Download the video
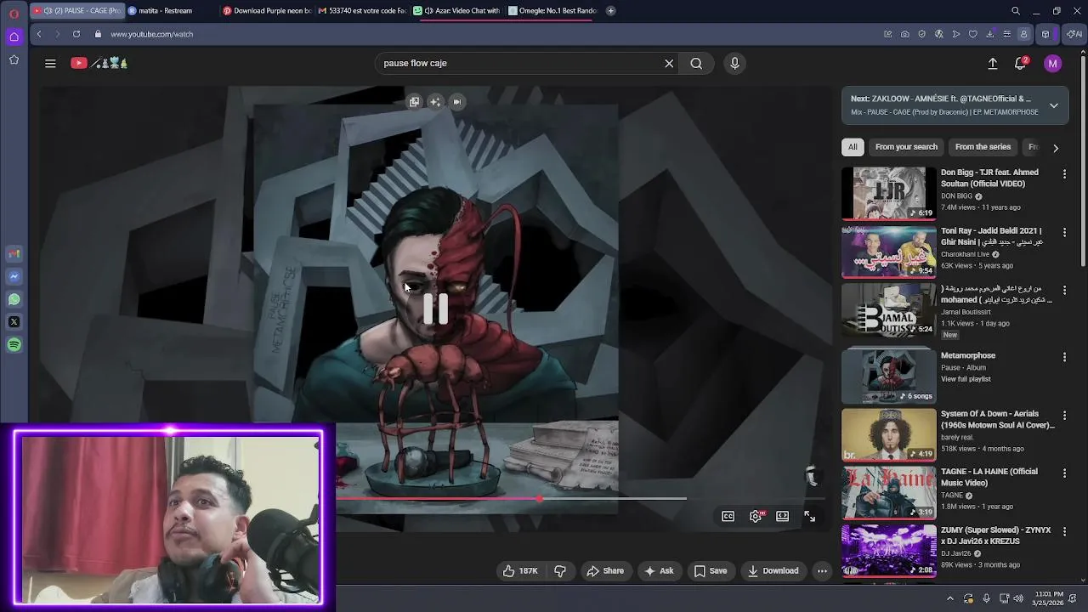Screen dimensions: 1088x612 [x=773, y=571]
